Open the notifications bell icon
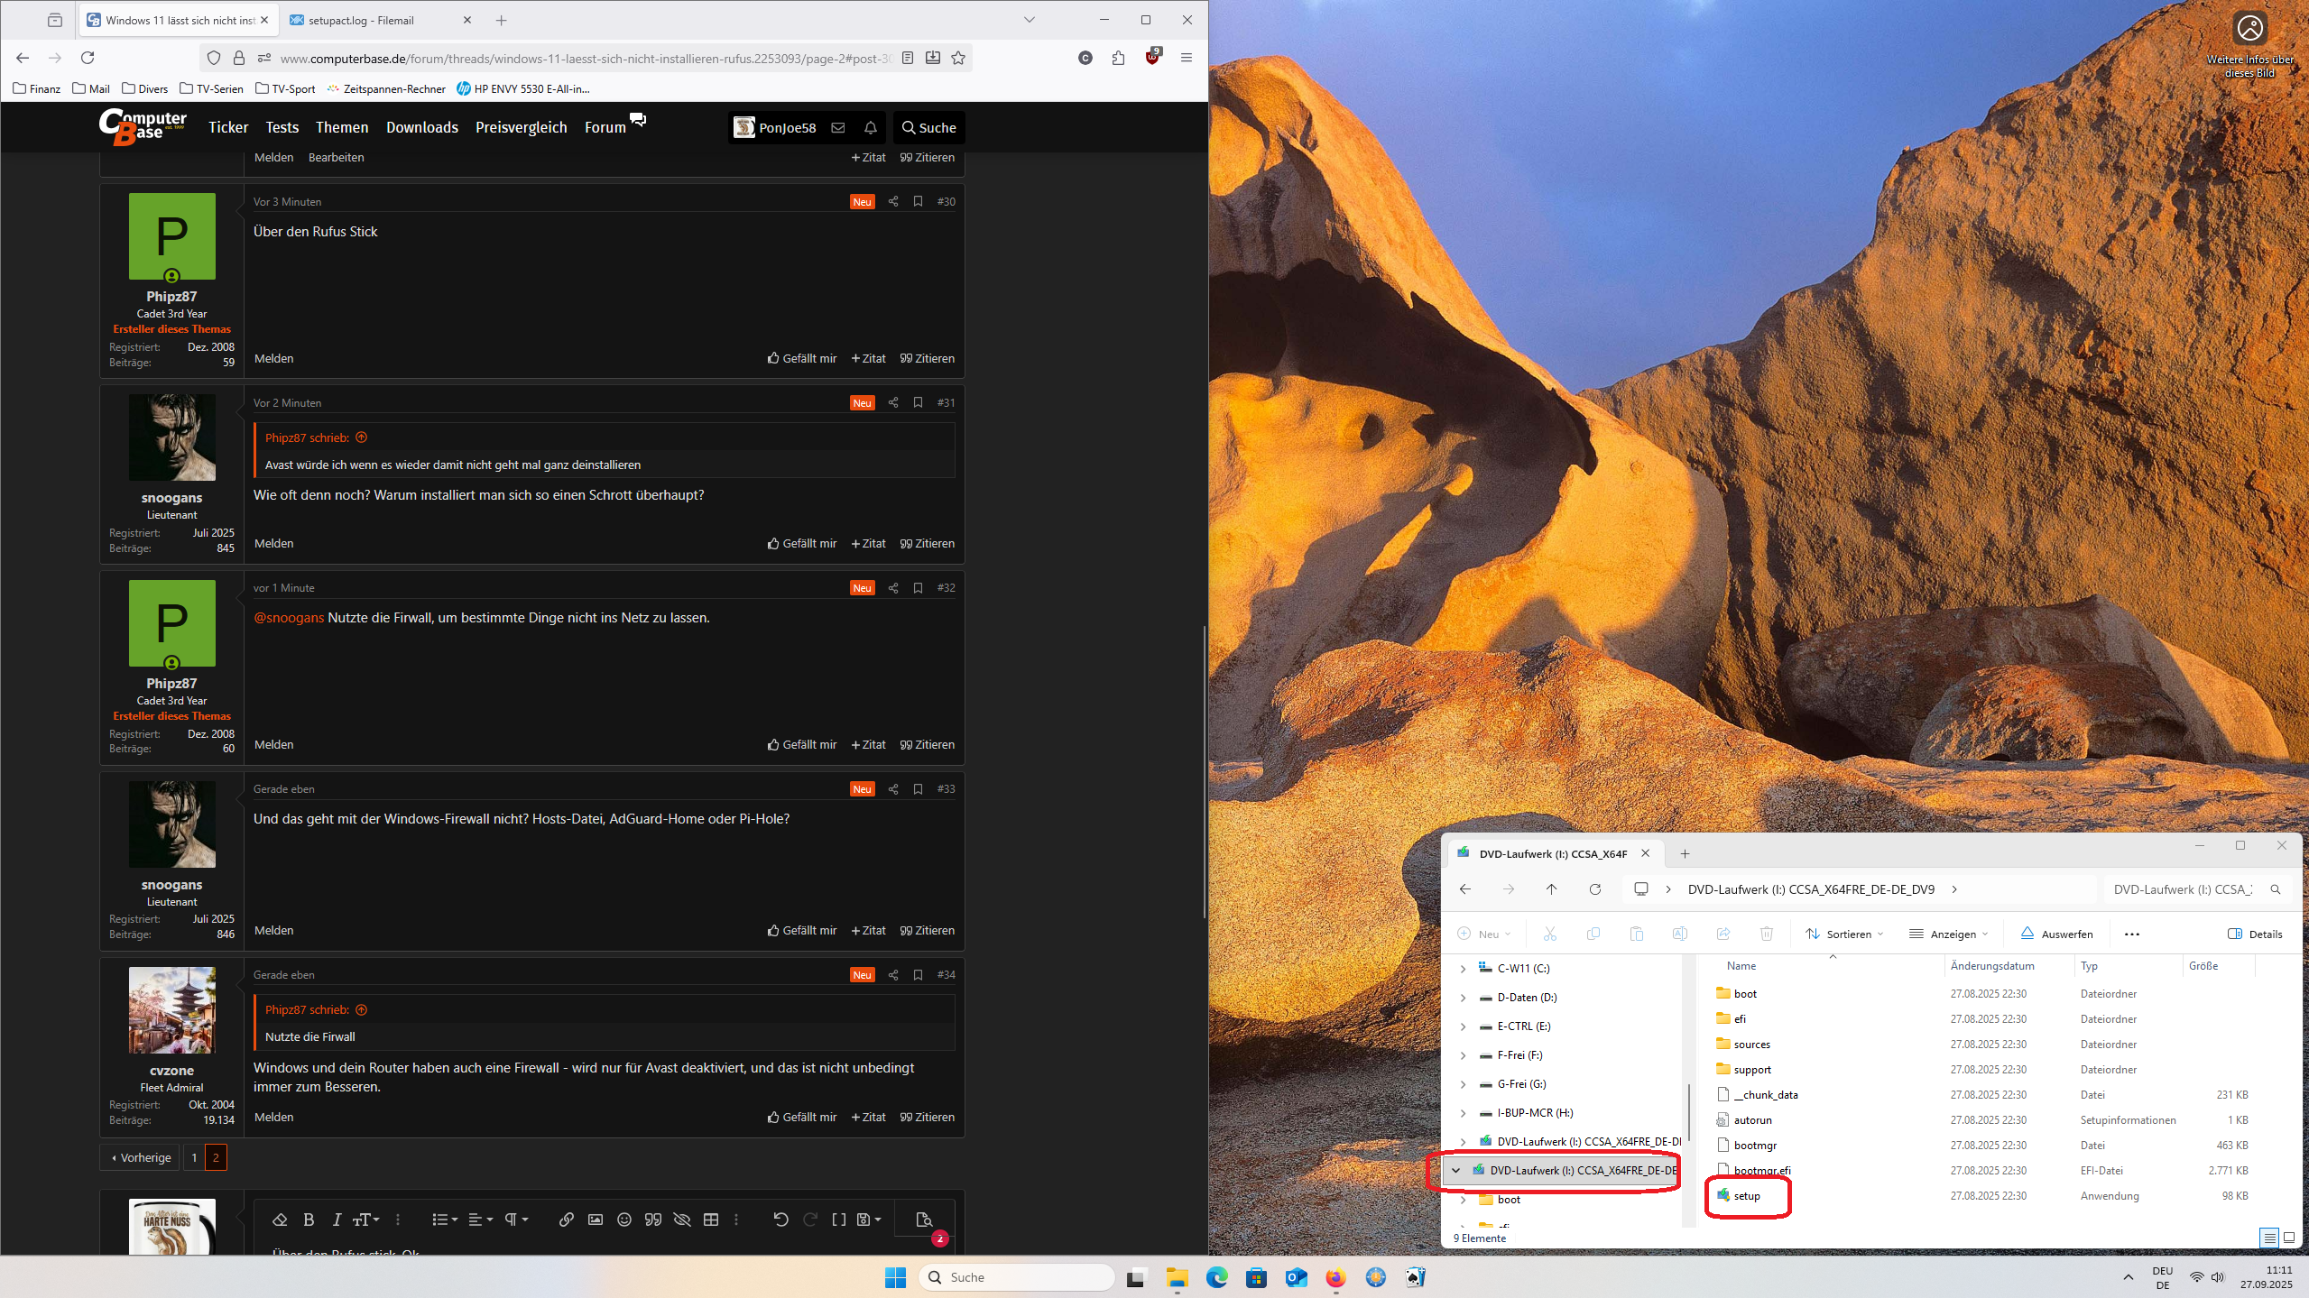The image size is (2309, 1298). point(871,128)
